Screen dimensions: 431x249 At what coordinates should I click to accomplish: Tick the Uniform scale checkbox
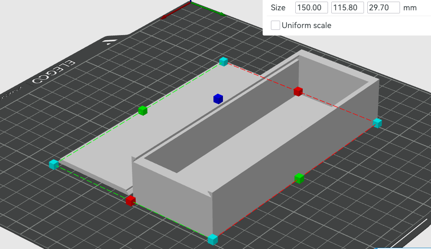click(275, 25)
